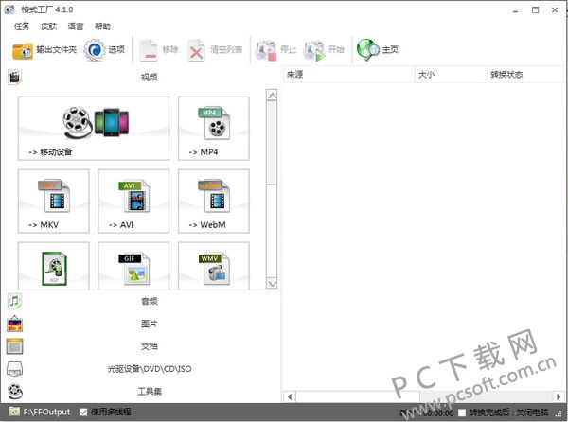Expand the 视频 video category
This screenshot has height=422, width=568.
point(141,77)
